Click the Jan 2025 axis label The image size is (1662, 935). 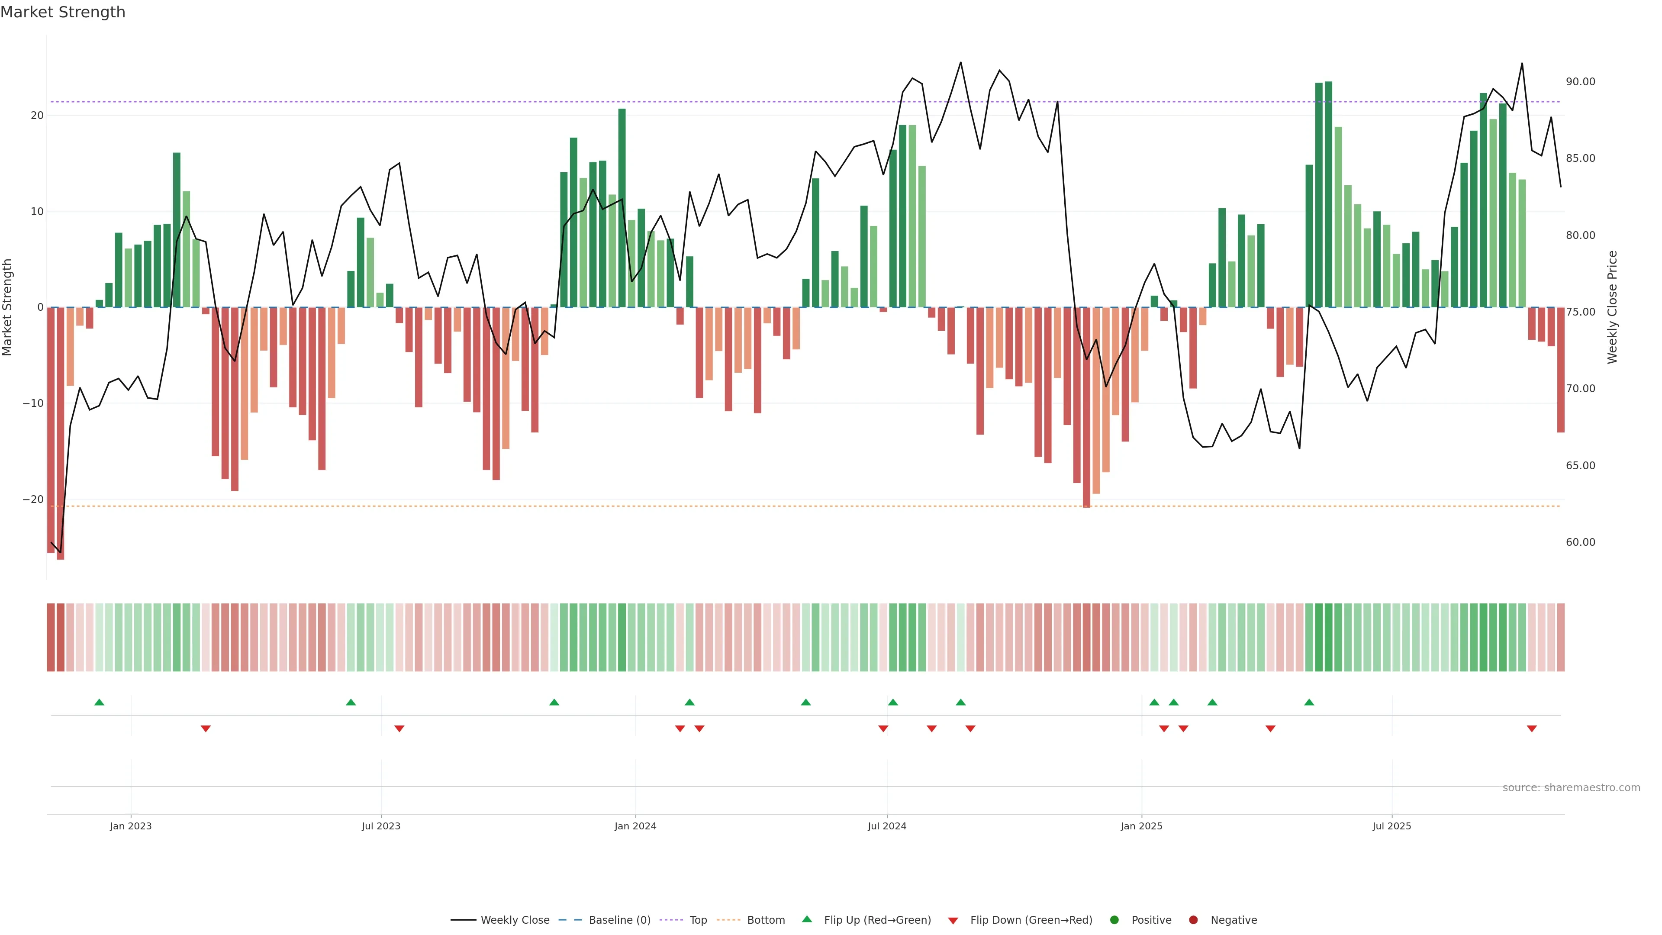point(1141,826)
